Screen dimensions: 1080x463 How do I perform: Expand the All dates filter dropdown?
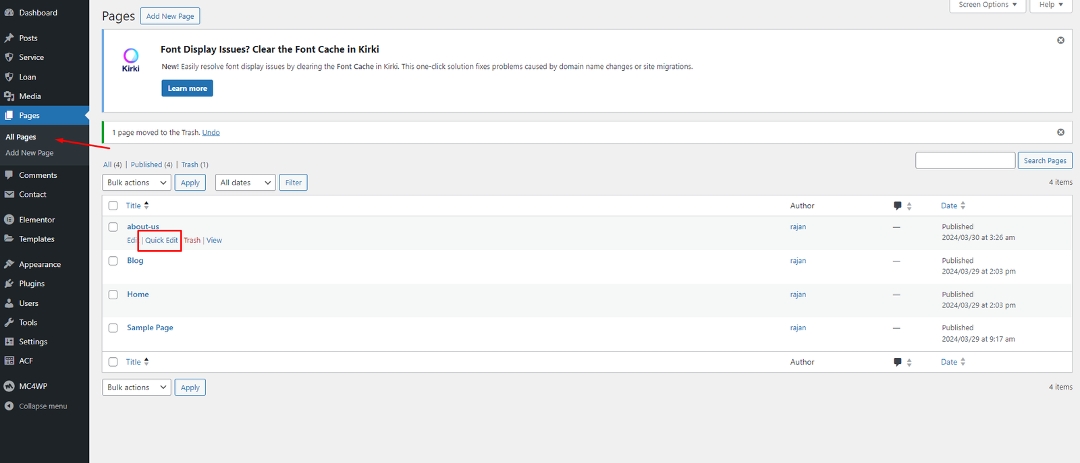pyautogui.click(x=245, y=183)
